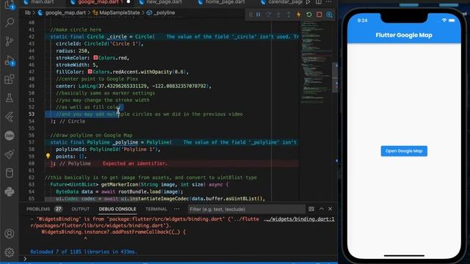
Task: Click the _polyline breadcrumb
Action: pyautogui.click(x=164, y=13)
